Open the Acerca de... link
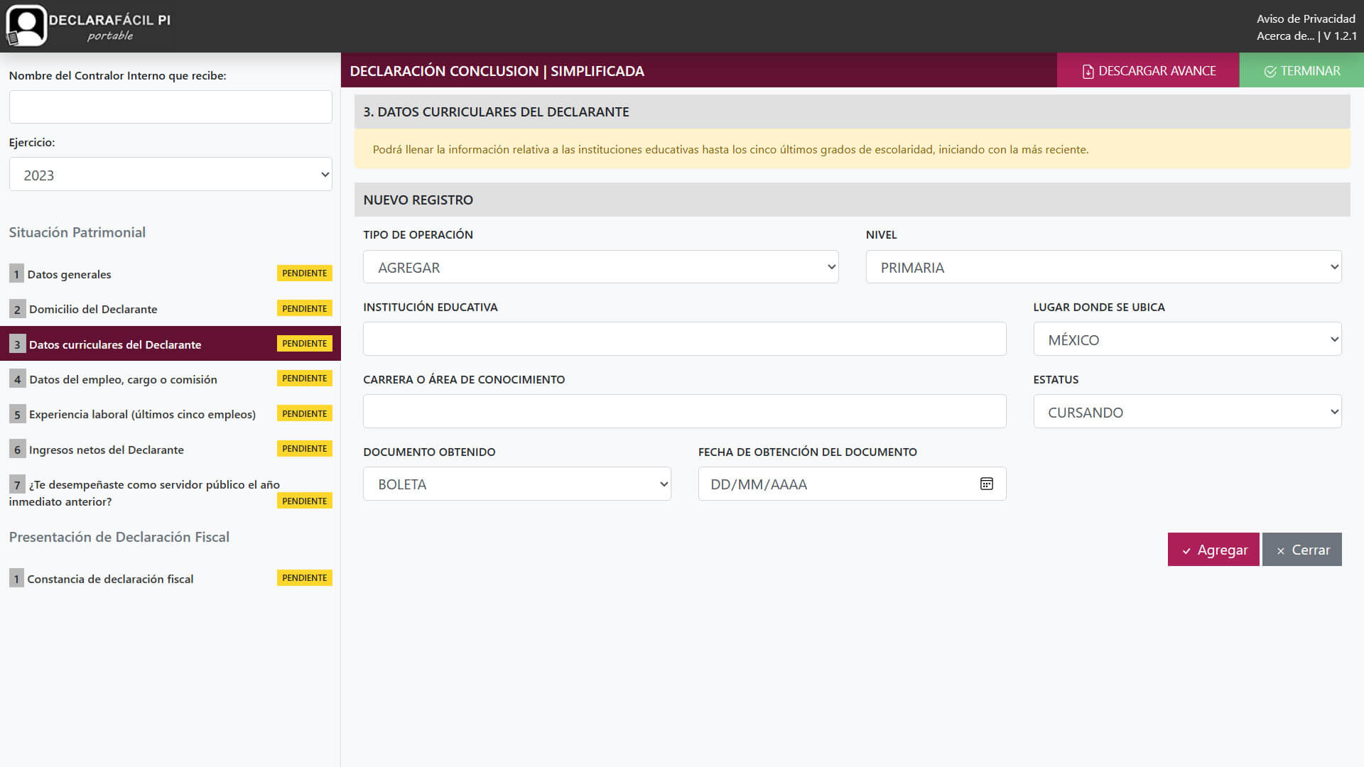This screenshot has height=767, width=1364. [1285, 36]
